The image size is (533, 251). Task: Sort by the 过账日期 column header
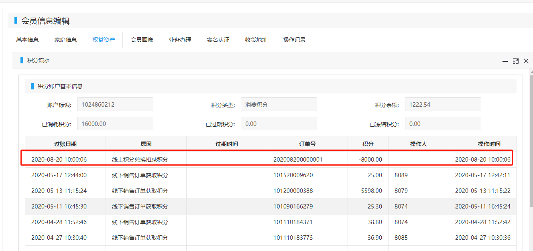coord(65,144)
